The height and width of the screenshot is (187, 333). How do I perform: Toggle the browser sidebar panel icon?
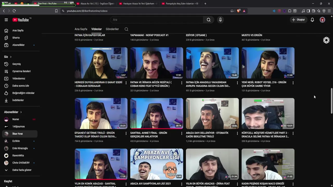tap(308, 11)
